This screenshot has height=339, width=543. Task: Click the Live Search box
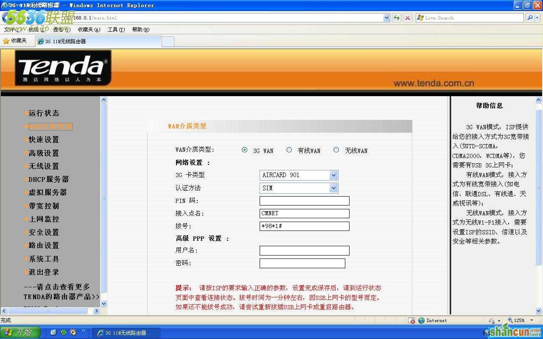pyautogui.click(x=470, y=18)
